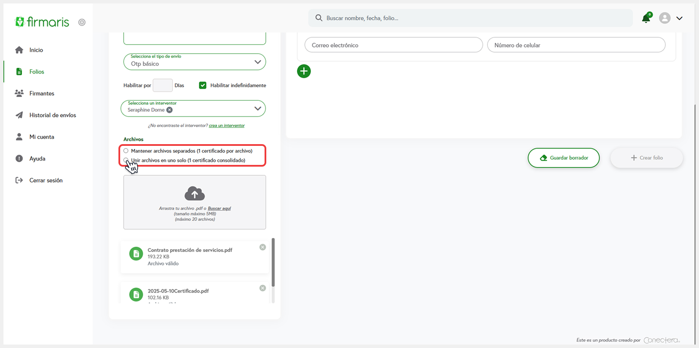Expand the tipo de envío dropdown

pos(258,62)
